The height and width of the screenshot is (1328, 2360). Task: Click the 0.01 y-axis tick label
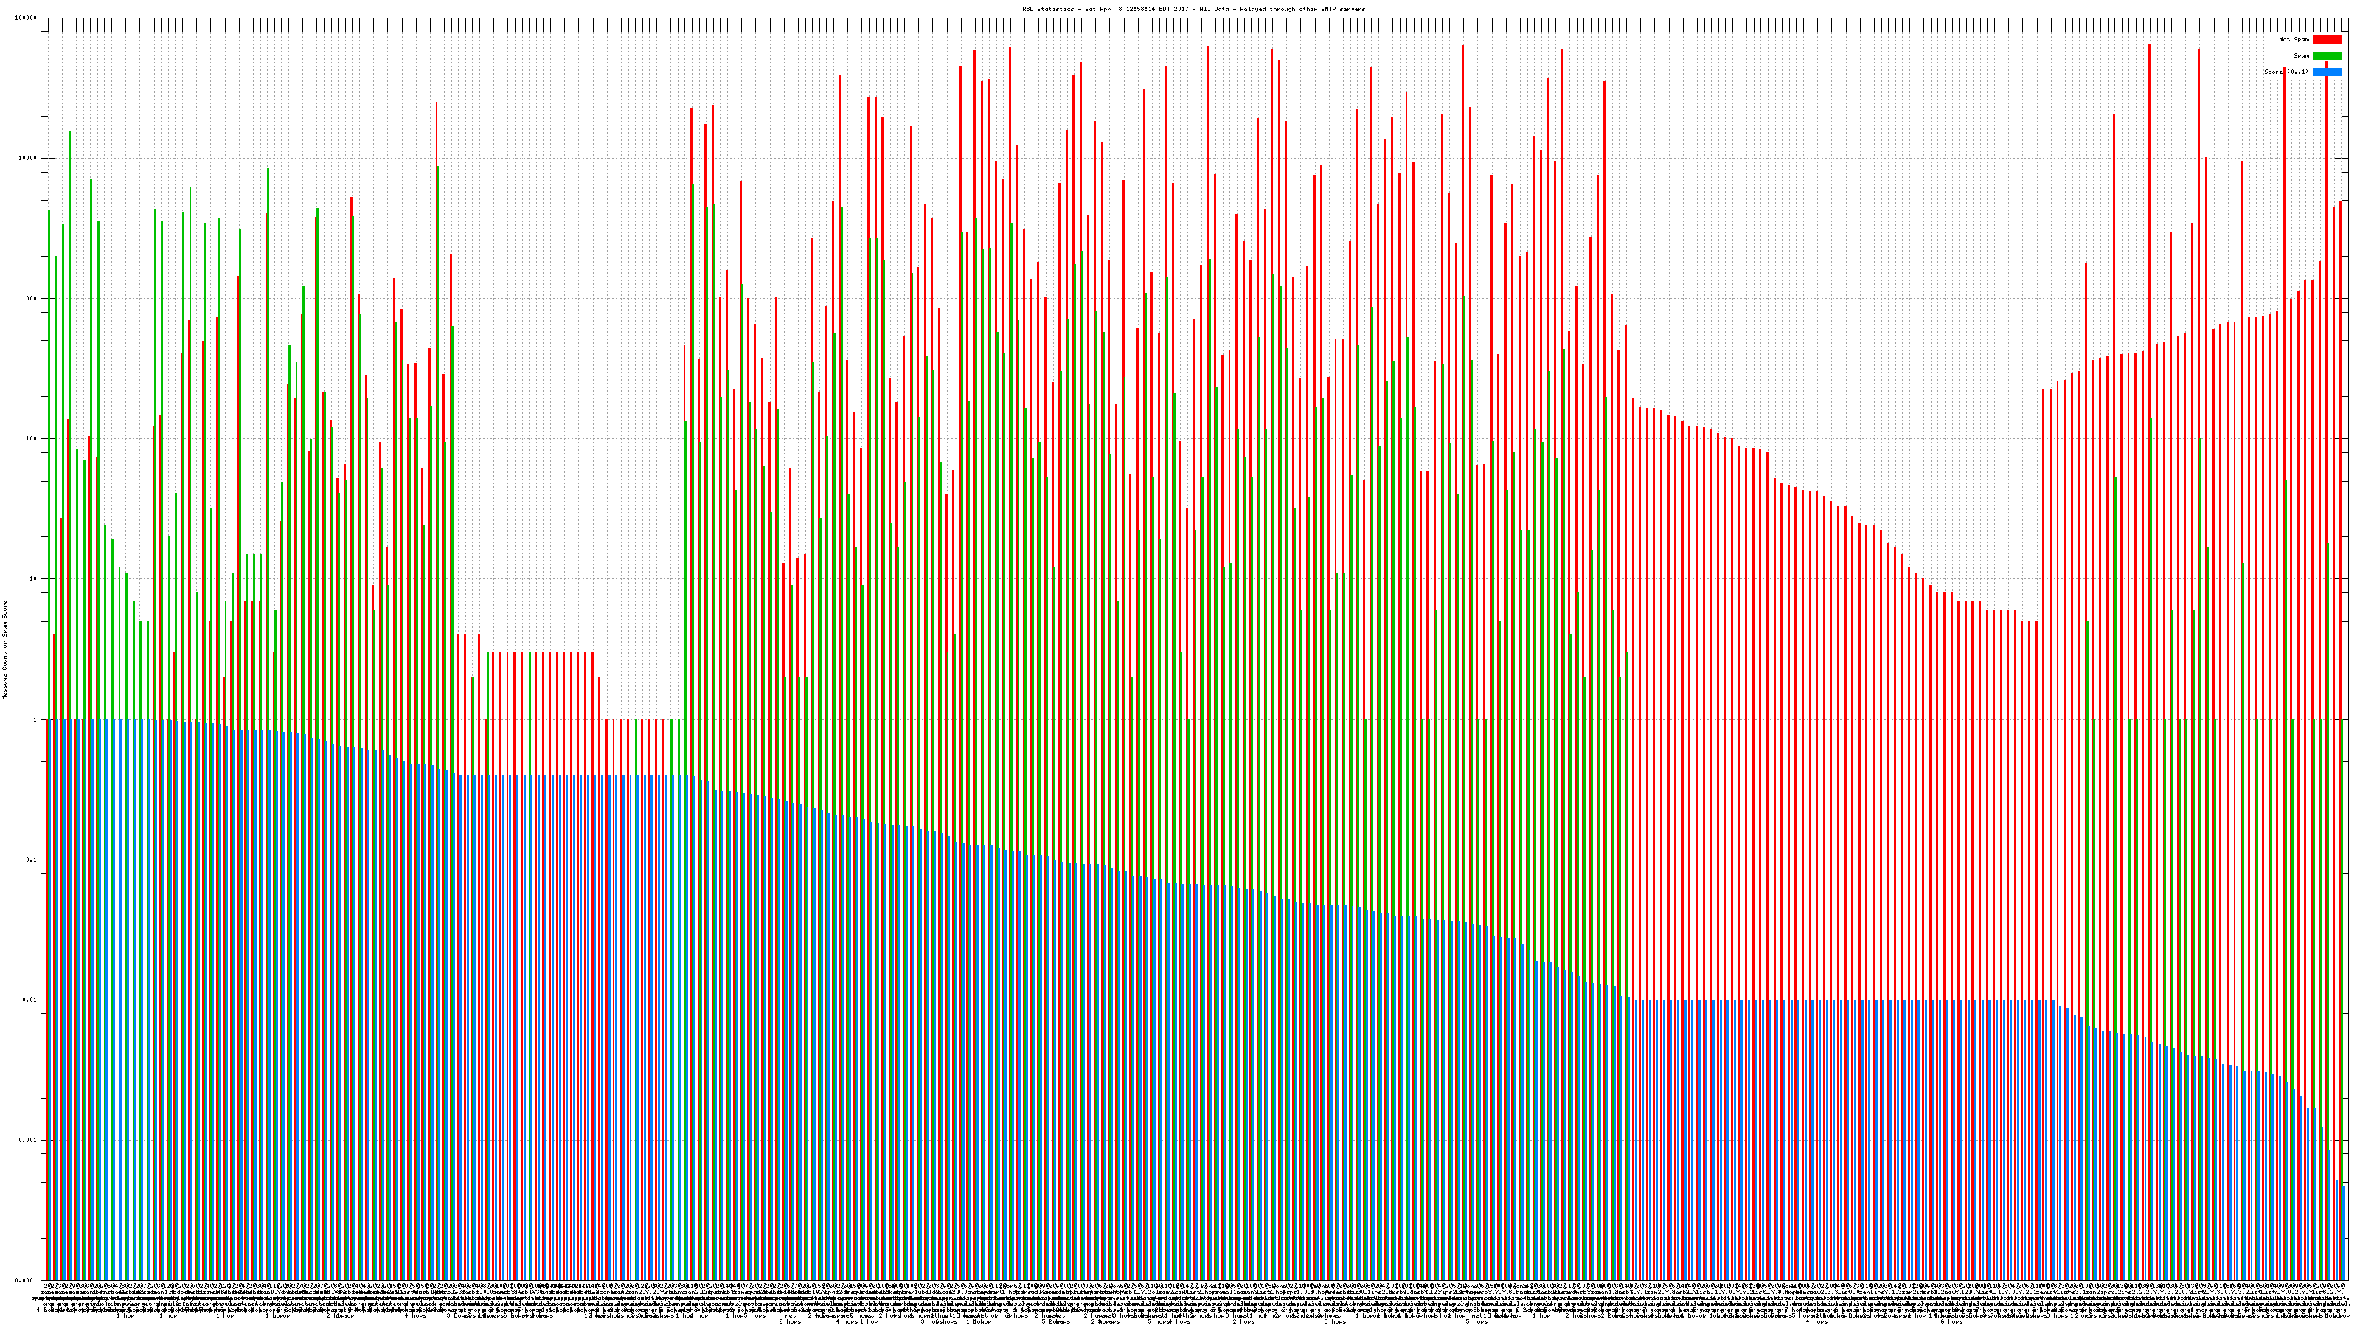click(x=30, y=1000)
